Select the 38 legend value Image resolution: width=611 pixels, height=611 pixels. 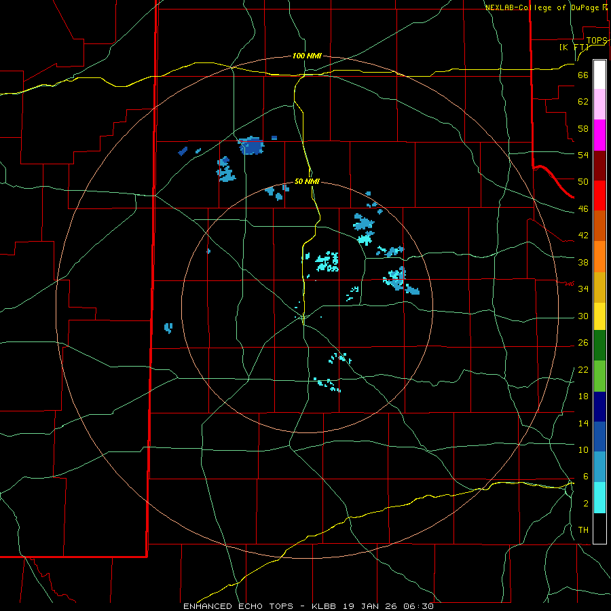tap(583, 262)
